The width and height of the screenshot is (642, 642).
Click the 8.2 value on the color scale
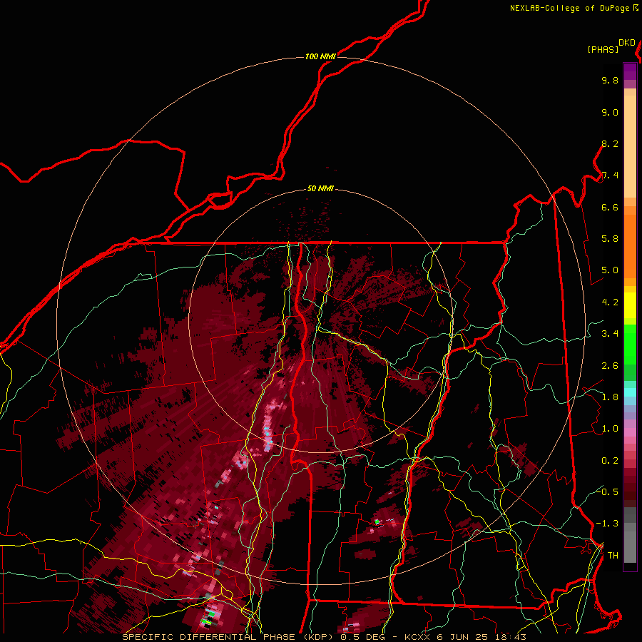tap(610, 143)
